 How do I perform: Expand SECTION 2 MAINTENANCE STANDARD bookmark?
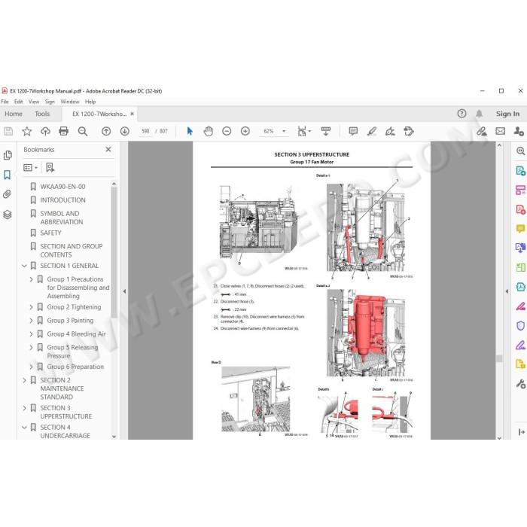(x=24, y=380)
